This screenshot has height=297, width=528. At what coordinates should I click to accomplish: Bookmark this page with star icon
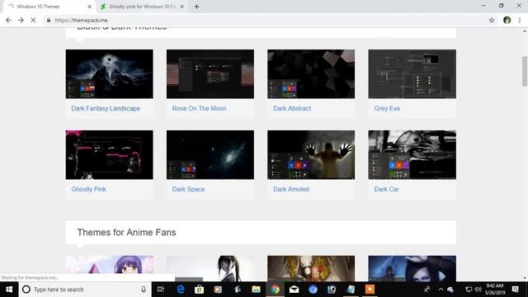[492, 20]
